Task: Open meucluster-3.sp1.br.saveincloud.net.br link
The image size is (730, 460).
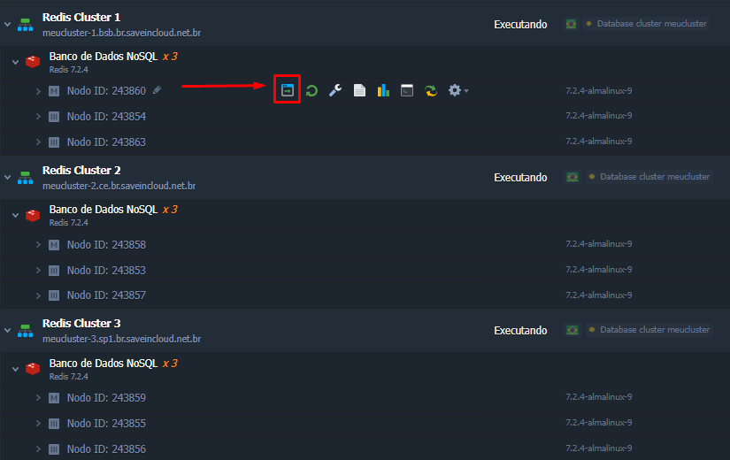Action: tap(121, 339)
